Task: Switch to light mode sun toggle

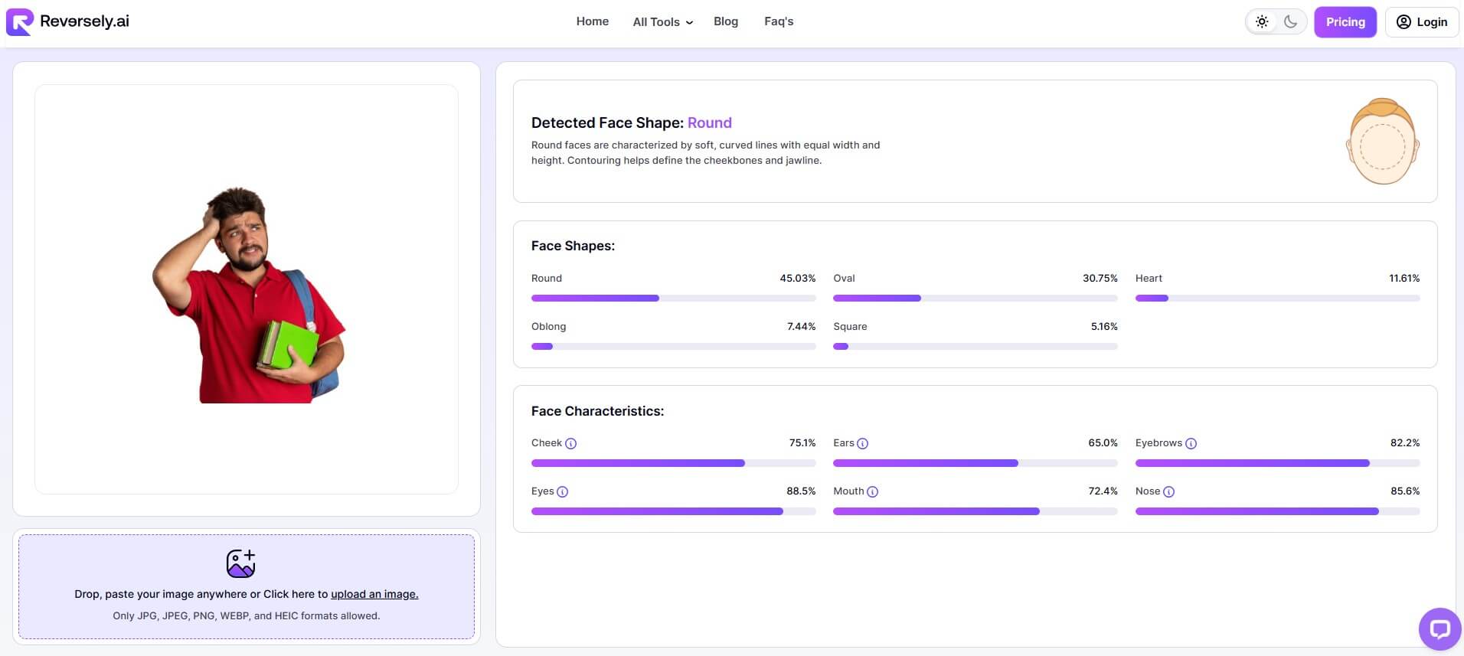Action: [x=1262, y=22]
